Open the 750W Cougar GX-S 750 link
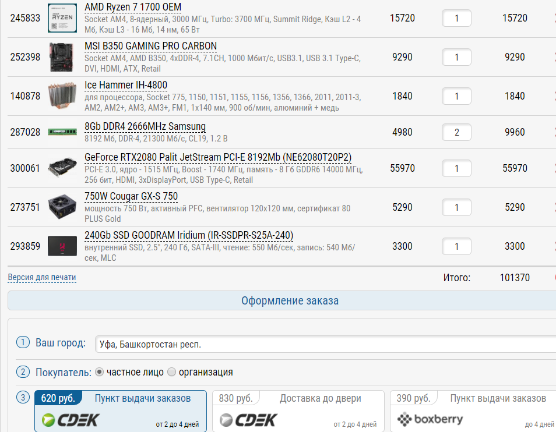Screen dimensions: 556x432 (x=131, y=196)
